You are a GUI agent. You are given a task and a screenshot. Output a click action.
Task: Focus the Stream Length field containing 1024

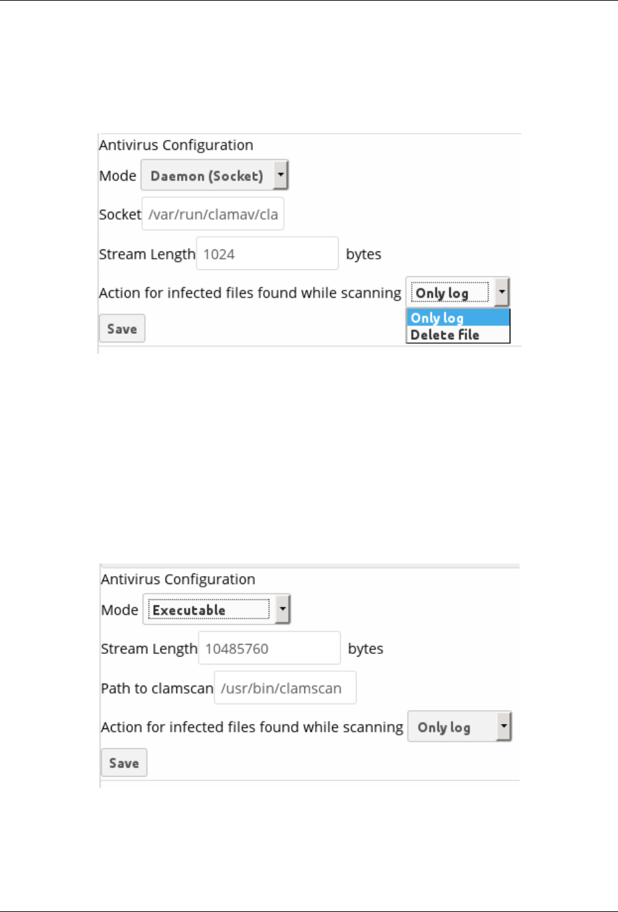pyautogui.click(x=267, y=254)
